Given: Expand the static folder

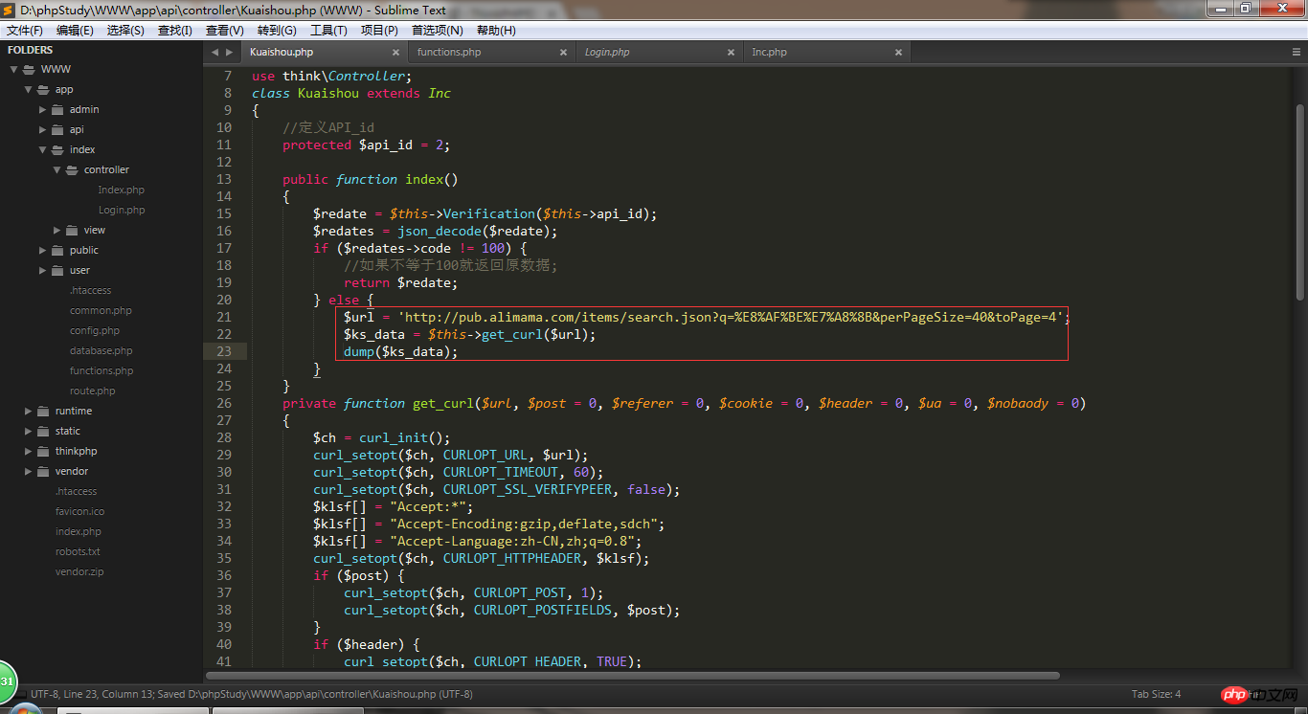Looking at the screenshot, I should (29, 432).
